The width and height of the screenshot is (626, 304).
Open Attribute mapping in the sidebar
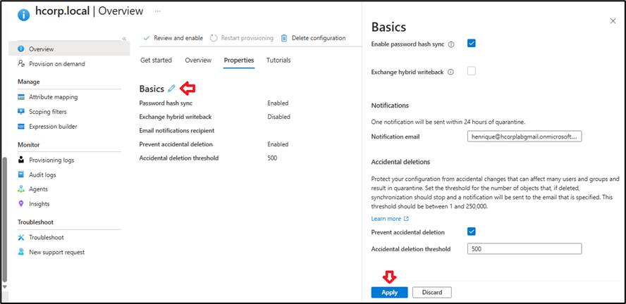coord(53,97)
